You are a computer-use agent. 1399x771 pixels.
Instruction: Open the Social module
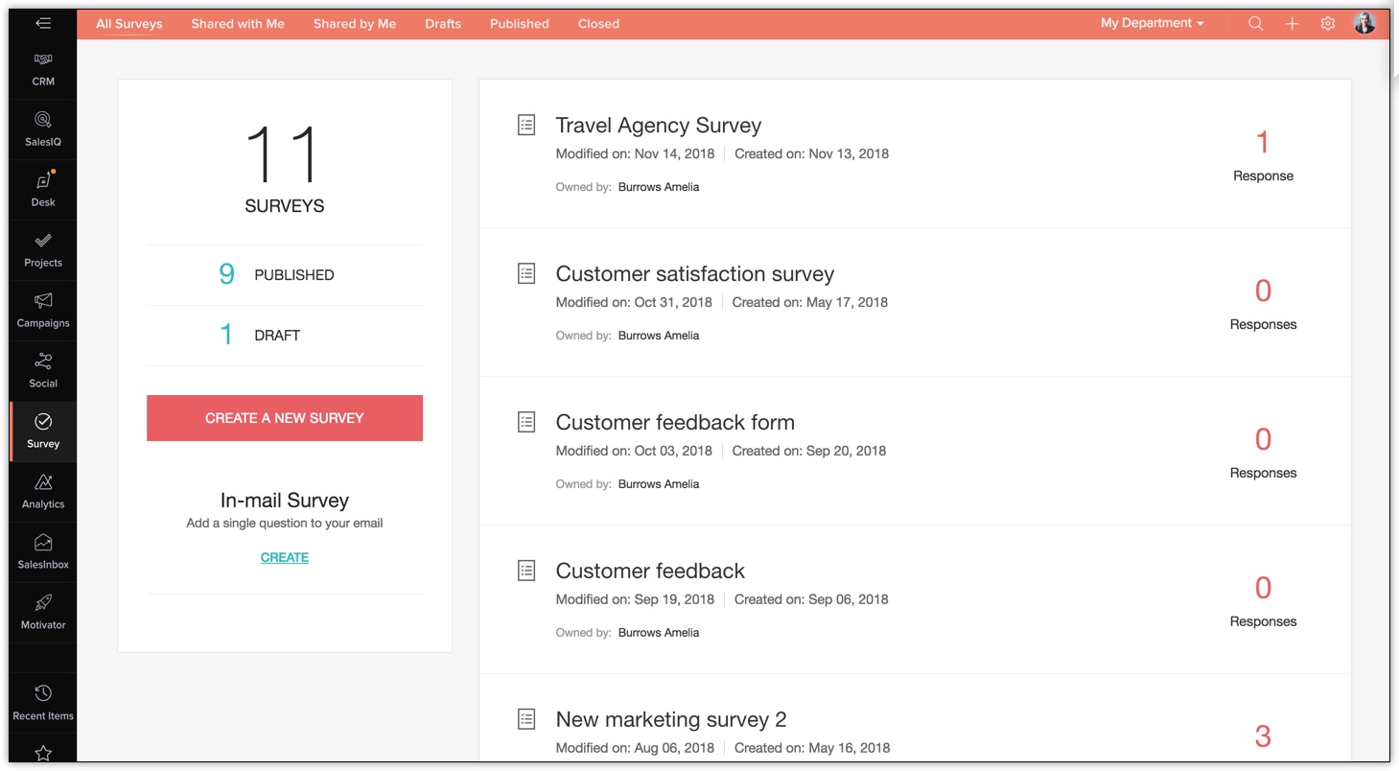pos(43,371)
